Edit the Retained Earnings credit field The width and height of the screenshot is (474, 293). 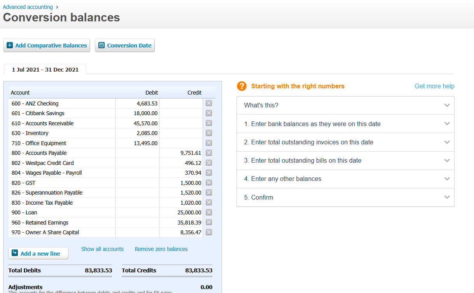[x=181, y=223]
